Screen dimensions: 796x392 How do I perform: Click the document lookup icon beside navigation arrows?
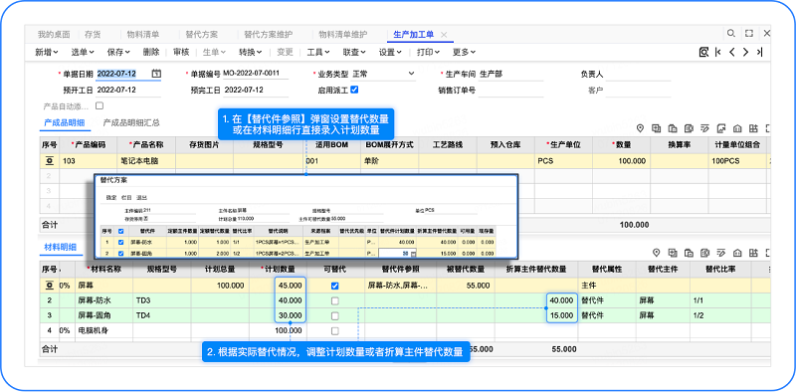click(x=703, y=52)
